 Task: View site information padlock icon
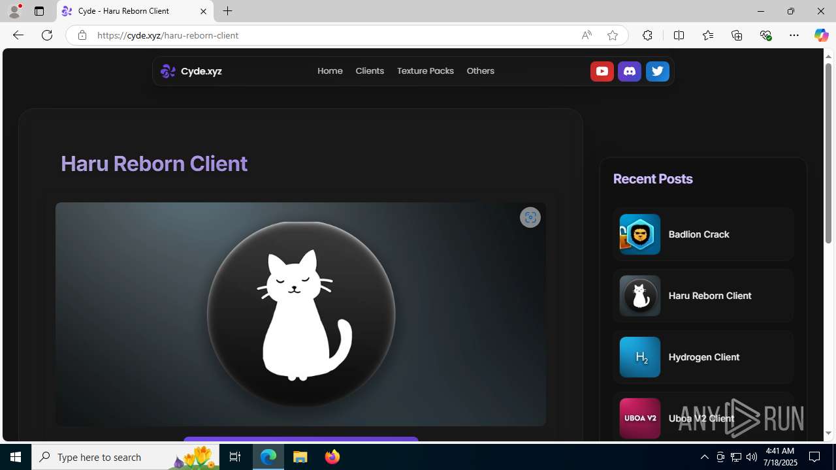pos(82,35)
